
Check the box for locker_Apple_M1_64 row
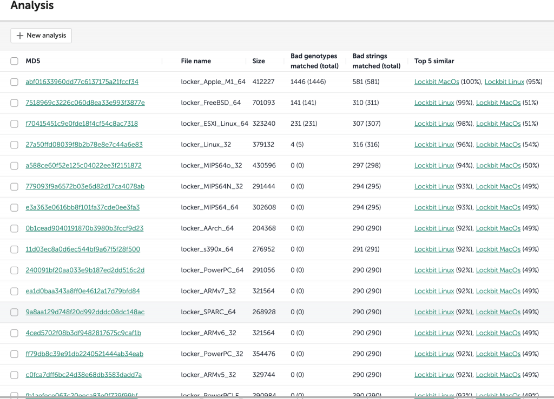[x=15, y=82]
